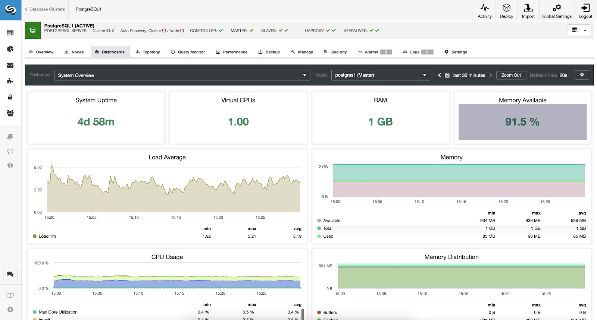Change the Refresh Rate 20s setting
The image size is (597, 320).
pyautogui.click(x=548, y=75)
